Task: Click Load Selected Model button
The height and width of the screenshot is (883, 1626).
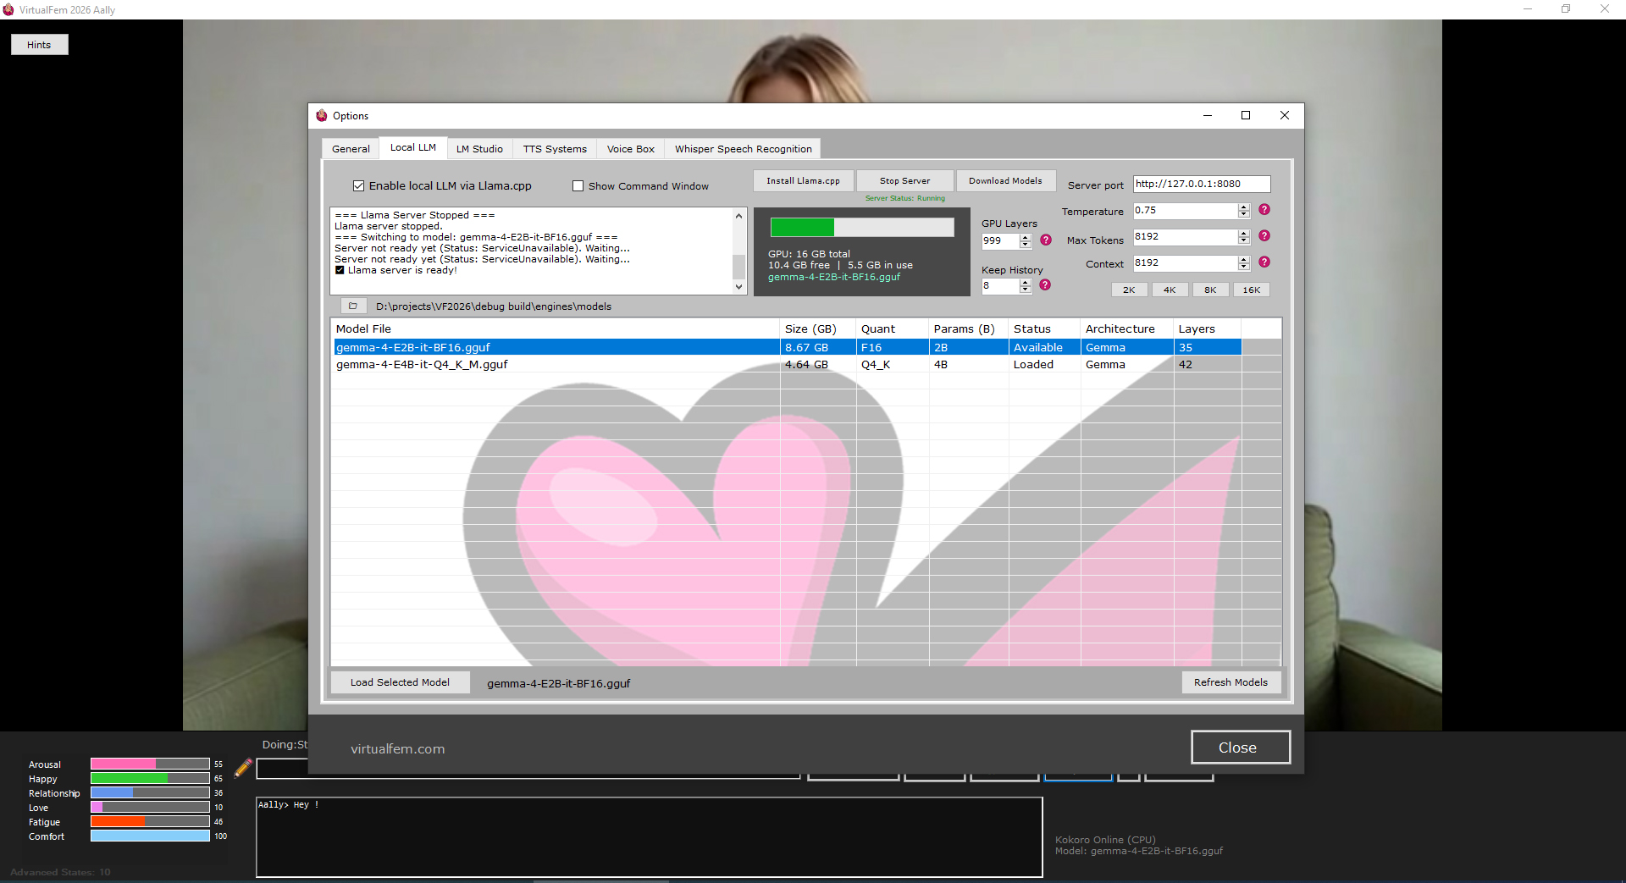Action: (x=400, y=682)
